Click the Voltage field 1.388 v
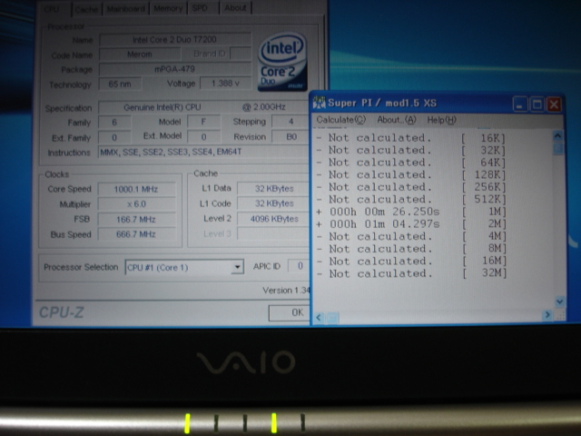 click(x=226, y=84)
